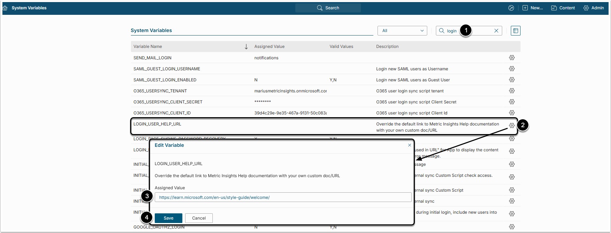
Task: Save the edited variable
Action: (168, 218)
